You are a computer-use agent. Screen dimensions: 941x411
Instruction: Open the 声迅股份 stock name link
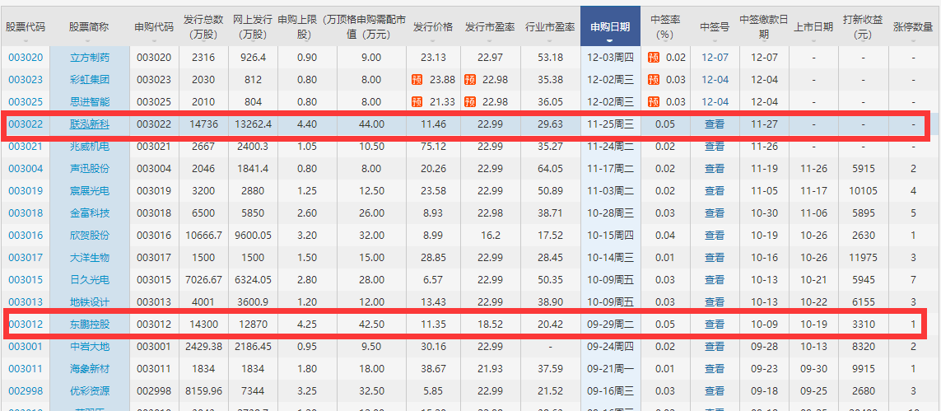[90, 169]
